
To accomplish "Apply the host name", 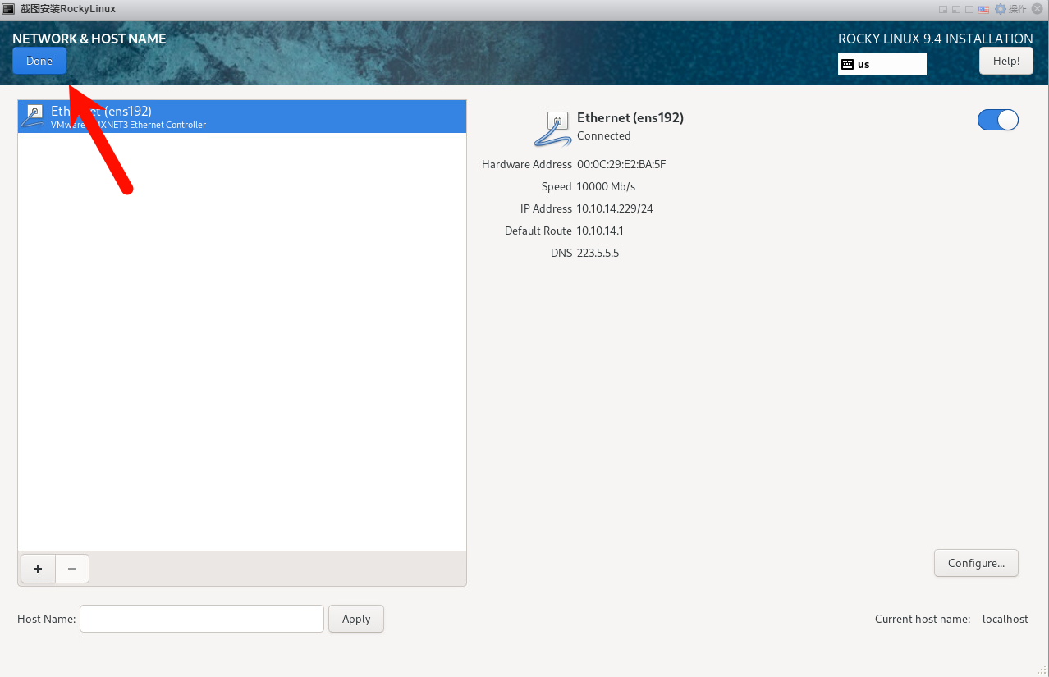I will [356, 619].
